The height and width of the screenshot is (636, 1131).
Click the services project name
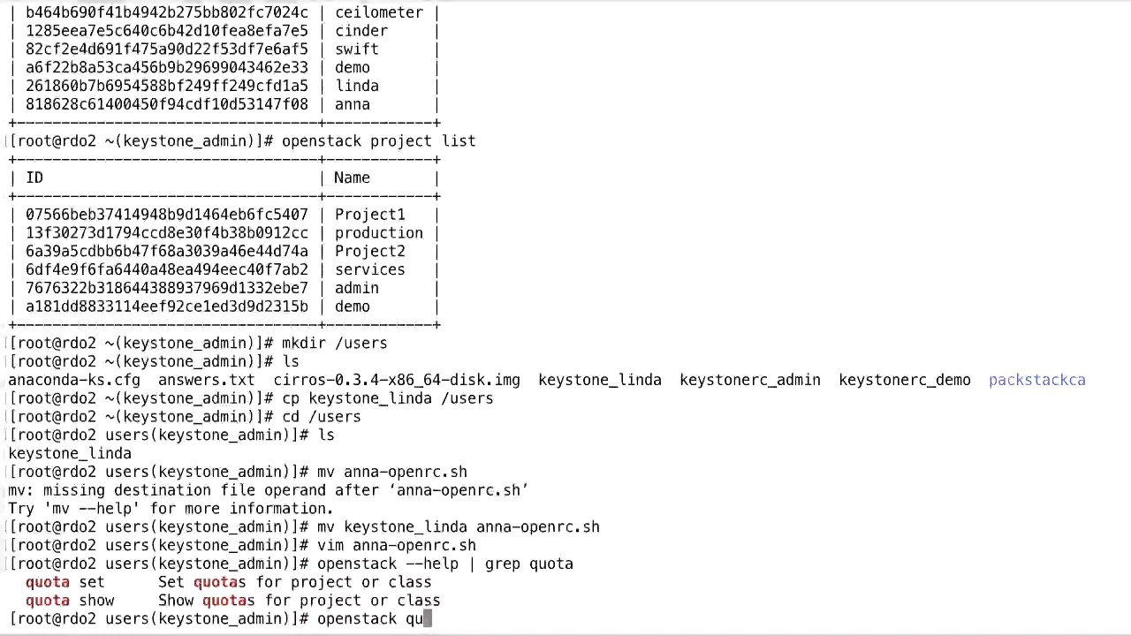click(369, 270)
